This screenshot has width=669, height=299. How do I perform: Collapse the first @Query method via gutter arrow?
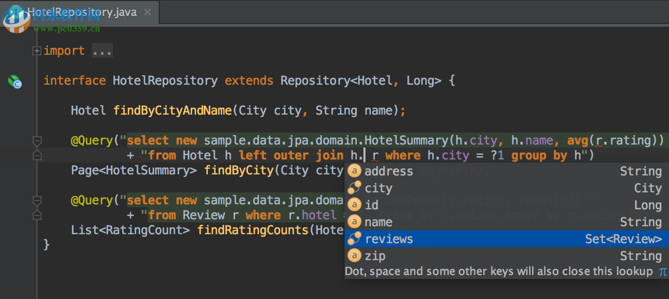tap(36, 141)
